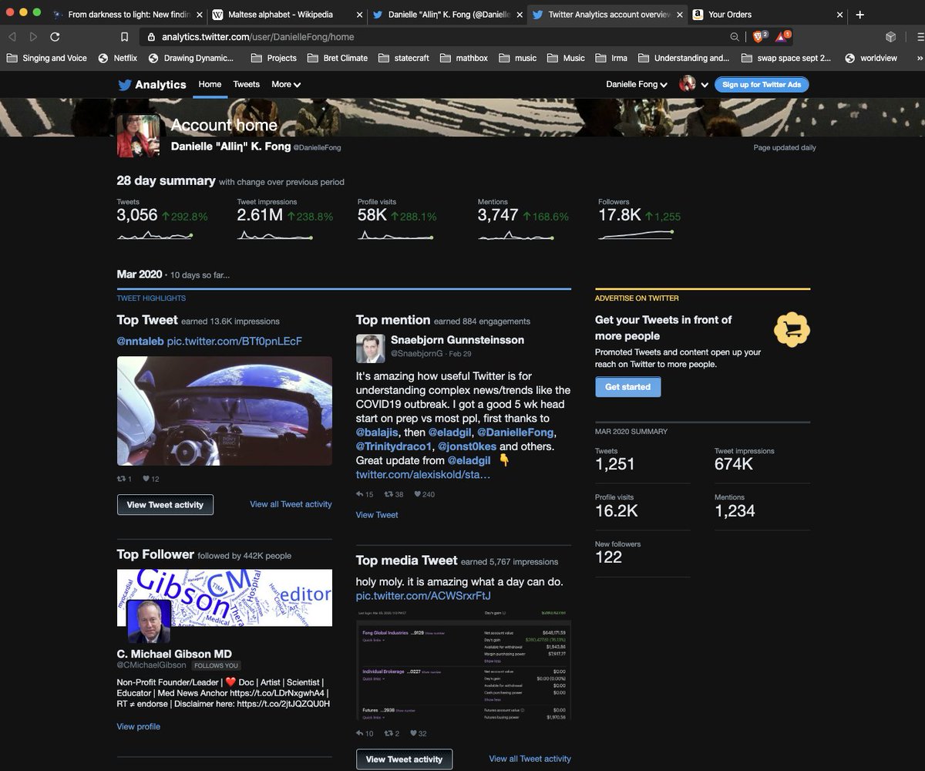Click the reply icon under the Top mention

tap(359, 495)
